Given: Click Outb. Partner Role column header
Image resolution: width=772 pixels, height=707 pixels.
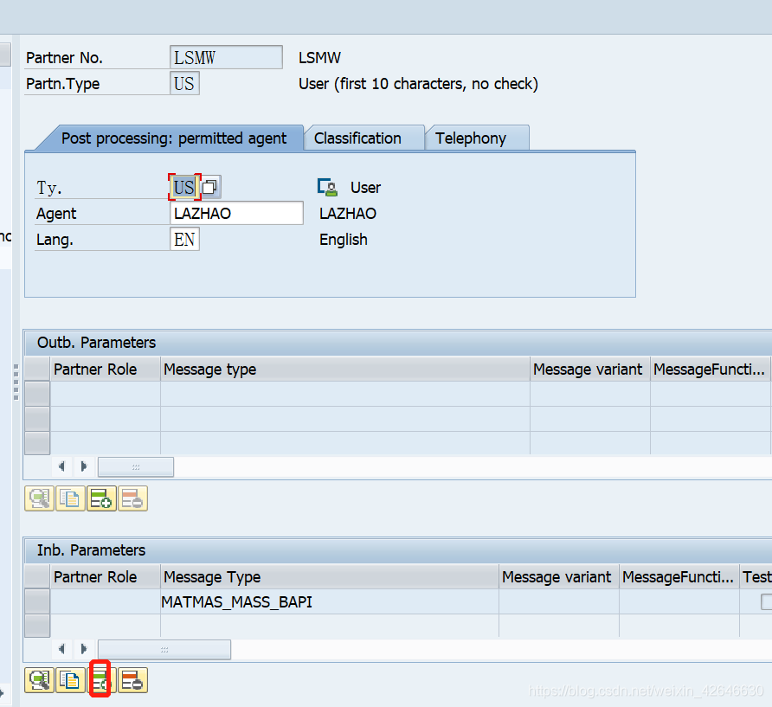Looking at the screenshot, I should (106, 370).
